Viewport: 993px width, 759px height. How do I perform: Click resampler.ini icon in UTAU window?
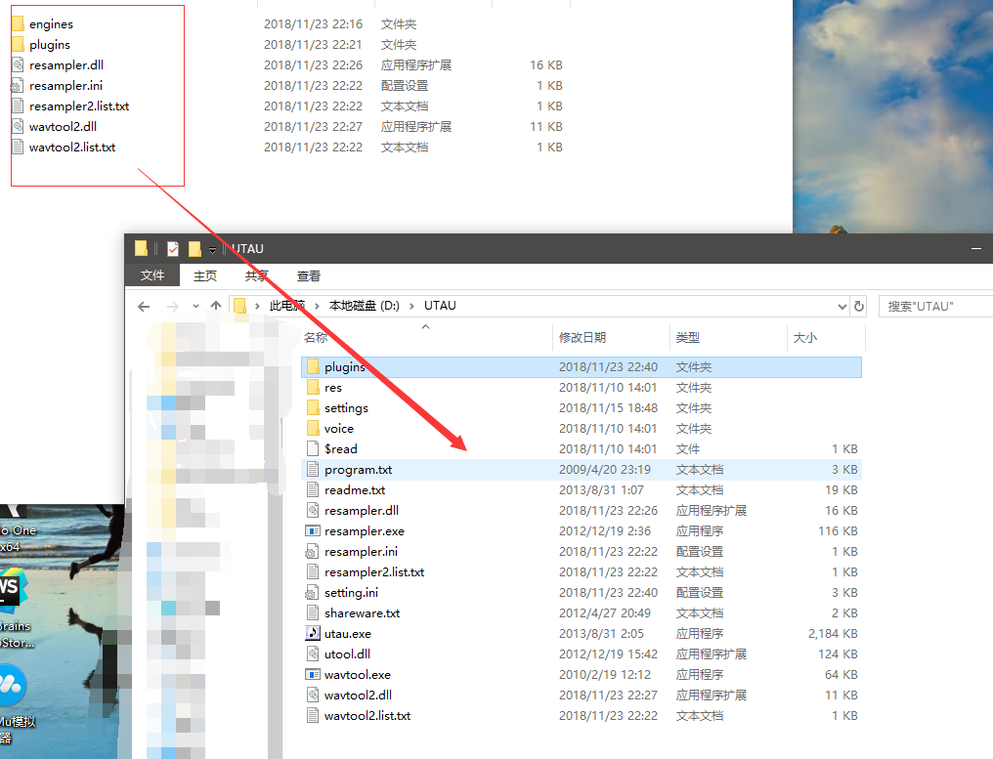click(x=312, y=551)
